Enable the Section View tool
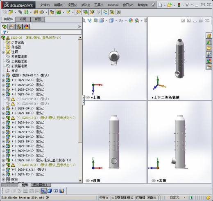 pyautogui.click(x=95, y=20)
